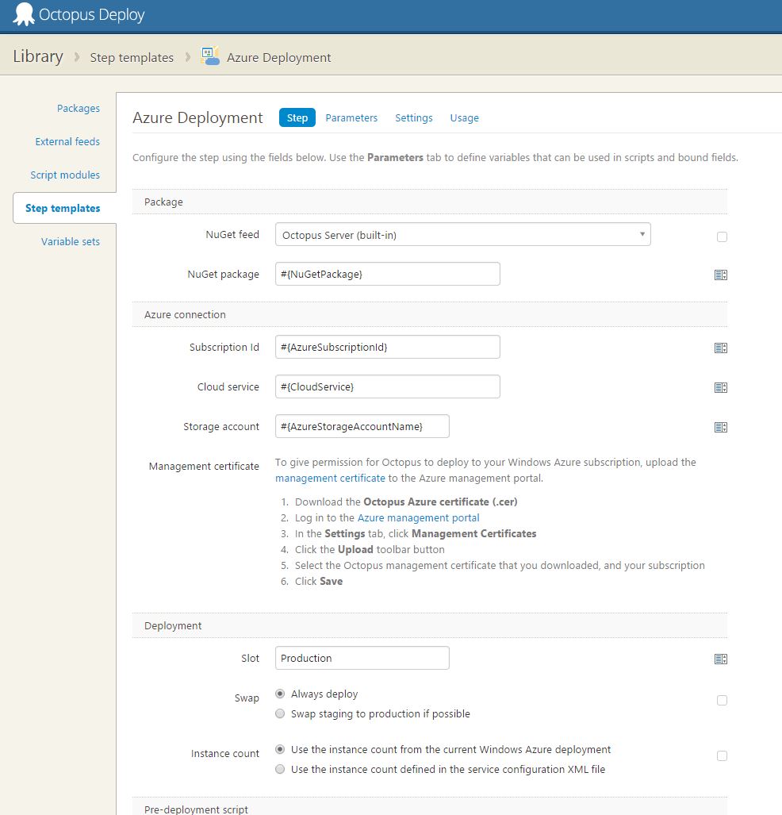Open the management certificate link
This screenshot has height=815, width=782.
point(330,479)
